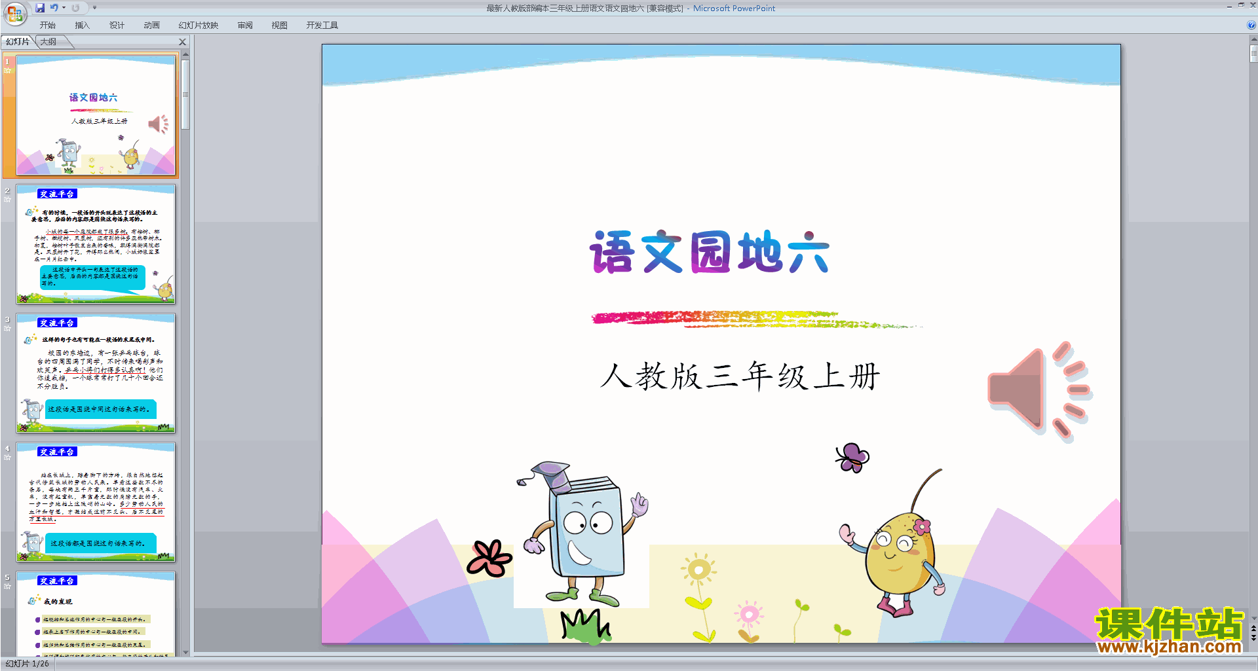Select slide 1 thumbnail 语文园地六

96,115
